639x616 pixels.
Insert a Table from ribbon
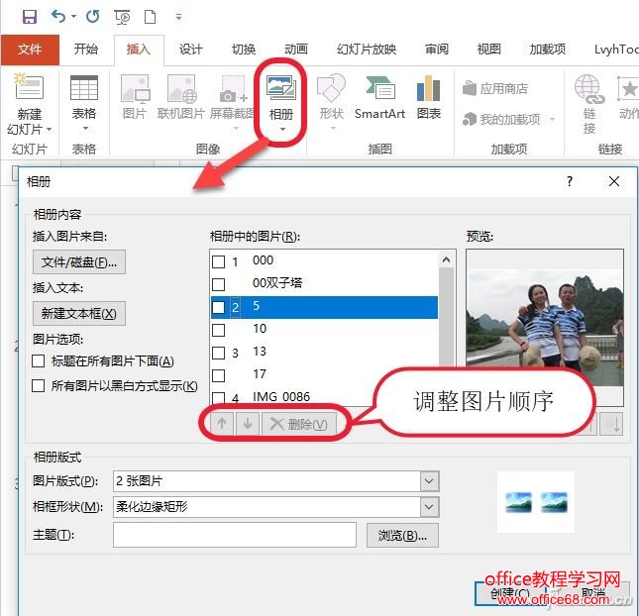(84, 91)
